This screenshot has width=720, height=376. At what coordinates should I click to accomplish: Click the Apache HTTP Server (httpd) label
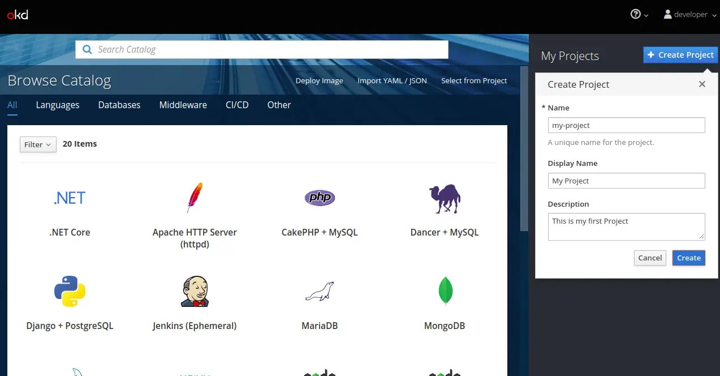click(195, 238)
